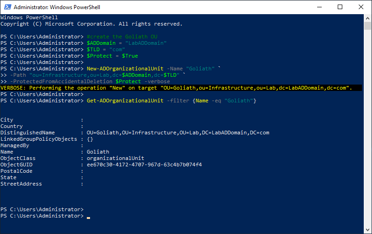Click the scrollbar up arrow
Image resolution: width=372 pixels, height=234 pixels.
368,18
